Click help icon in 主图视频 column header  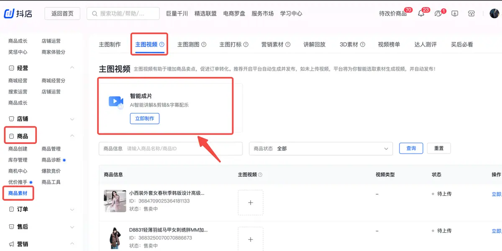coord(260,174)
